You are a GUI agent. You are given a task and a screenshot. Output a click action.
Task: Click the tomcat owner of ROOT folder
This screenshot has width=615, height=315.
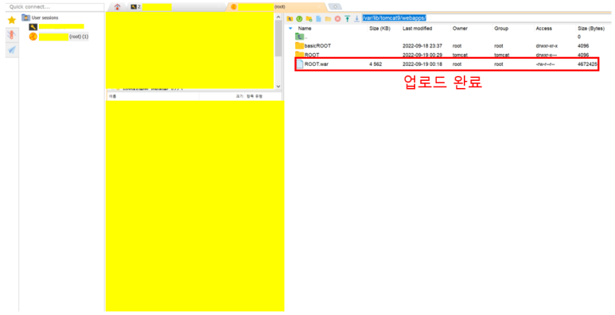click(x=460, y=55)
